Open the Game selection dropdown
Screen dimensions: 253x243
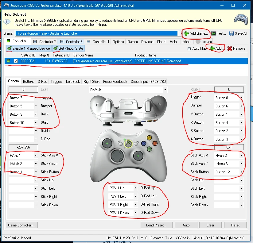(x=181, y=33)
